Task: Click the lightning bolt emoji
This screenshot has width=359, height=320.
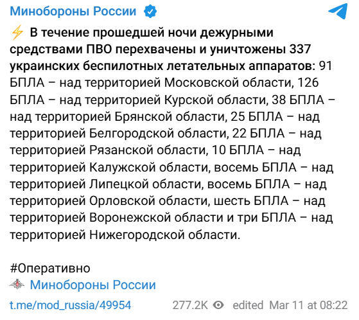Action: [17, 32]
